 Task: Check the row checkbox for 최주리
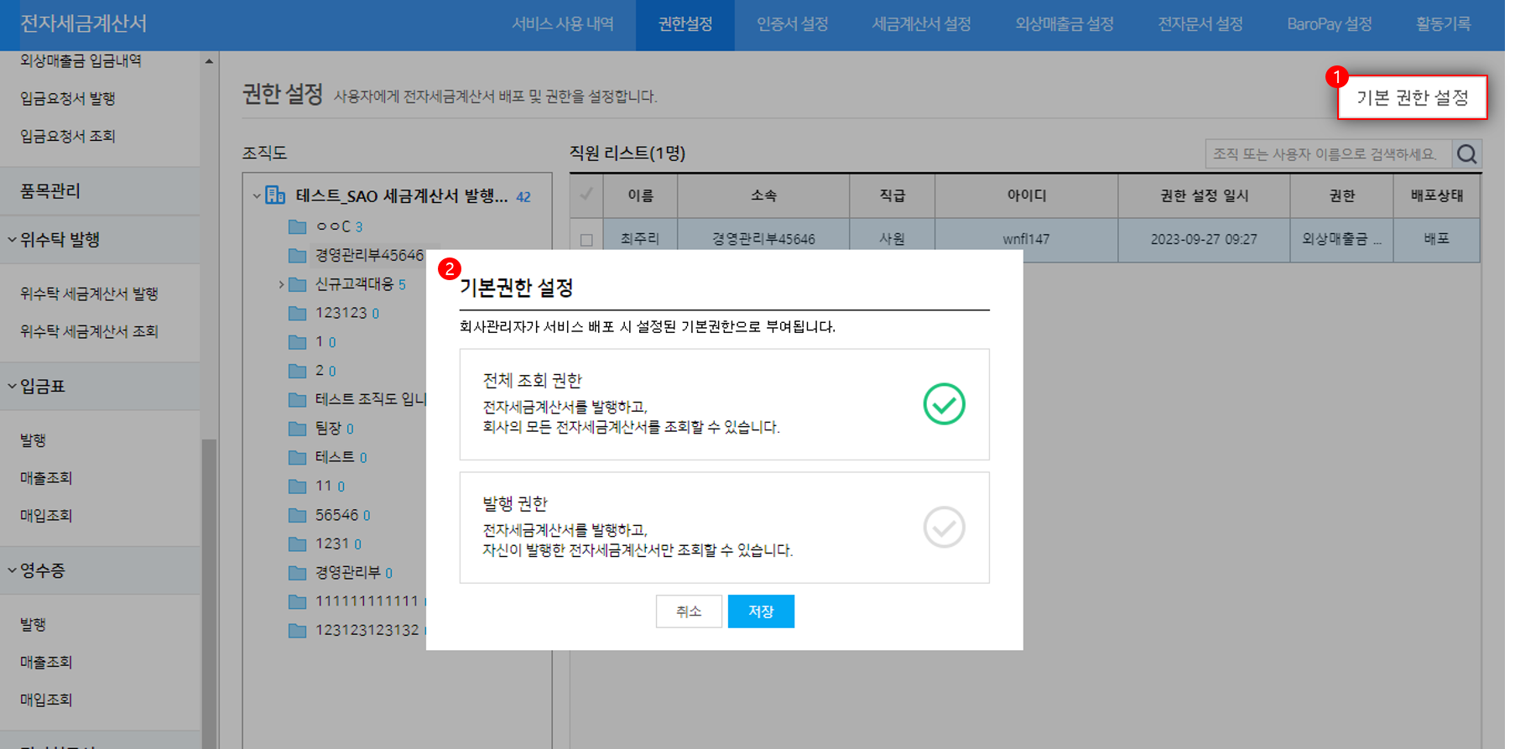click(x=586, y=240)
